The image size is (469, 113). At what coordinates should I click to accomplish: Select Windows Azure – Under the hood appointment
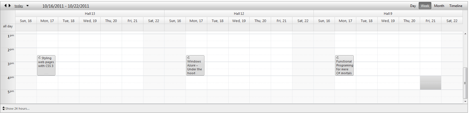[195, 68]
